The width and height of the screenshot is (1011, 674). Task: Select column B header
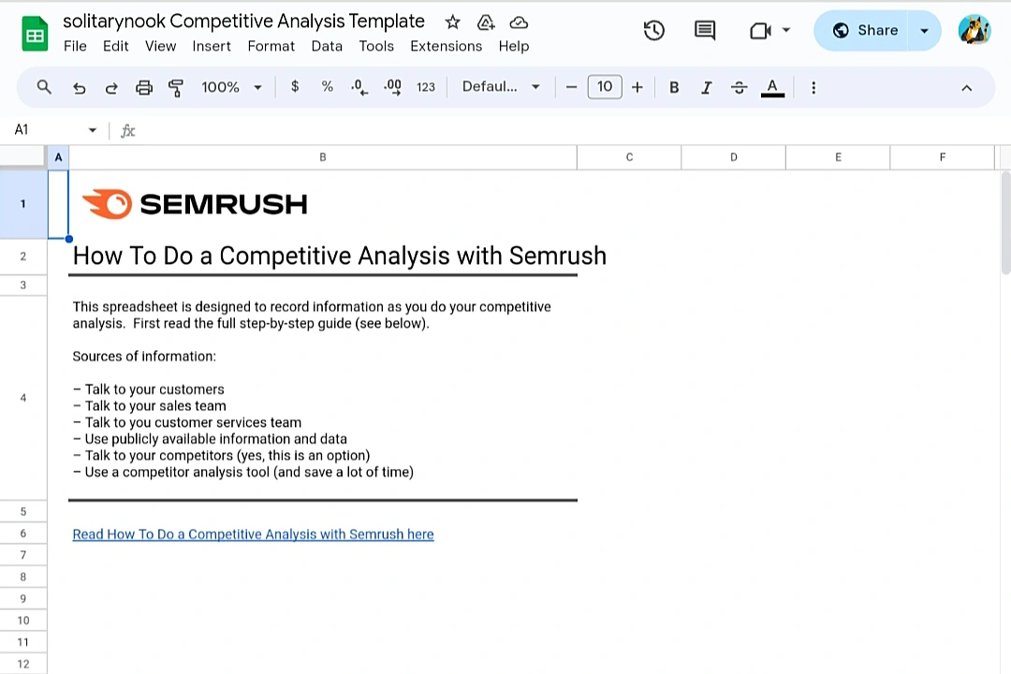(323, 157)
